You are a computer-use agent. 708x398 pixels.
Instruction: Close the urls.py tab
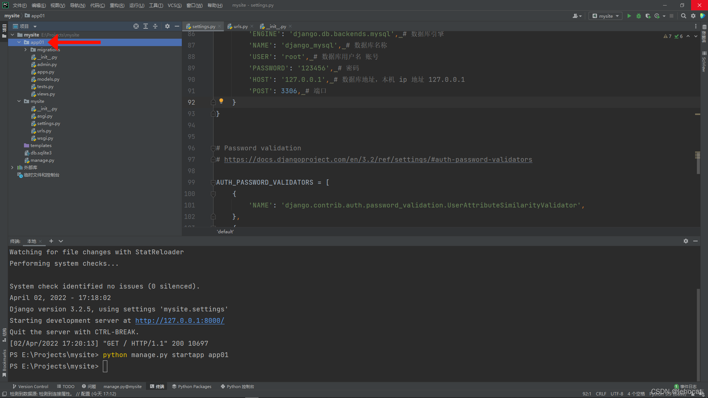pyautogui.click(x=252, y=26)
